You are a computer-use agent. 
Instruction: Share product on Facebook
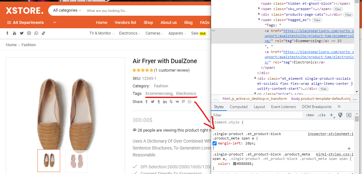[147, 102]
